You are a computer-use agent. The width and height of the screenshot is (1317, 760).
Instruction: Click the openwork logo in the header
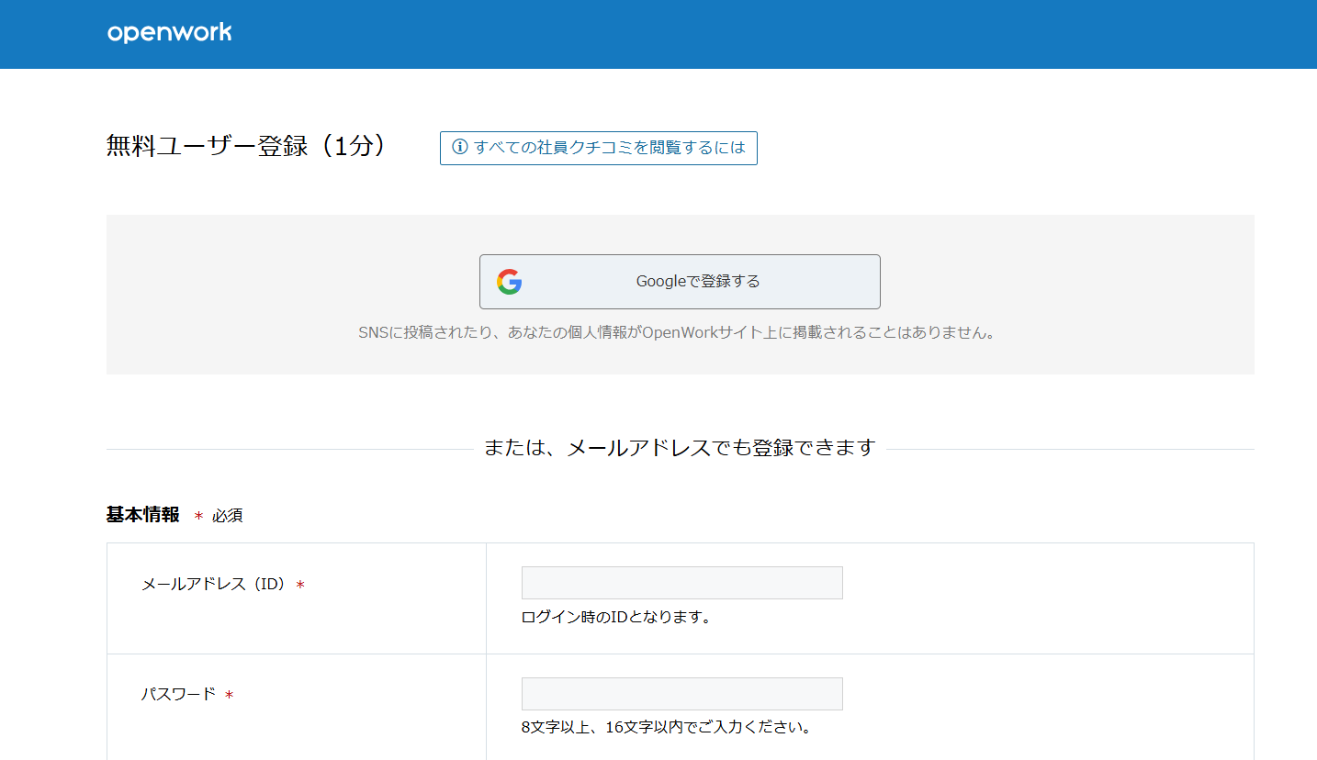[x=169, y=32]
